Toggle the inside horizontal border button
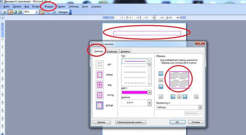This screenshot has width=246, height=135. tap(161, 80)
